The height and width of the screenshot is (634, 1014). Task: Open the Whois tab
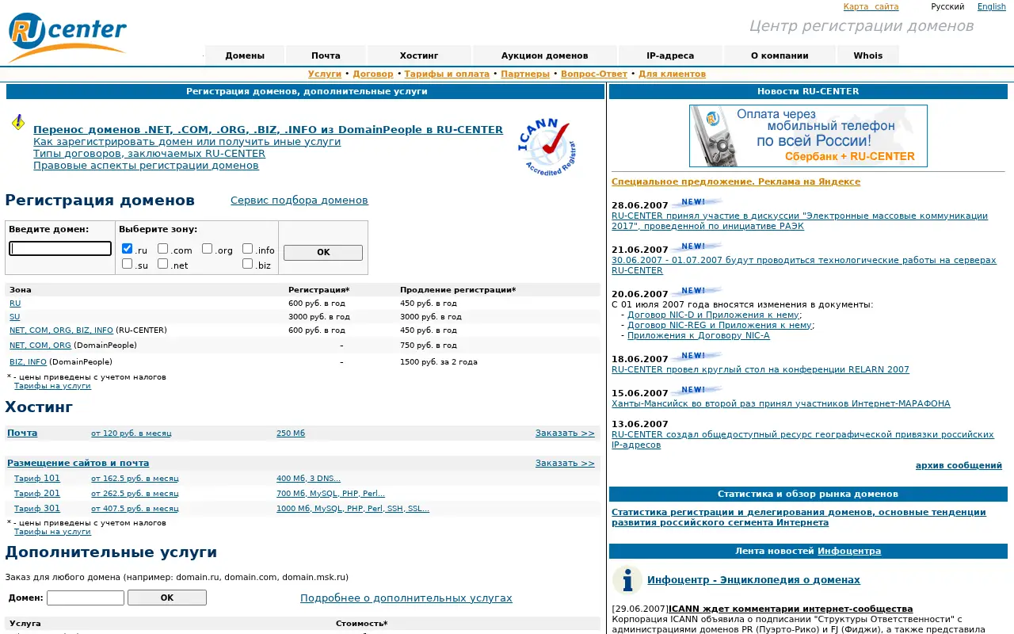[868, 55]
